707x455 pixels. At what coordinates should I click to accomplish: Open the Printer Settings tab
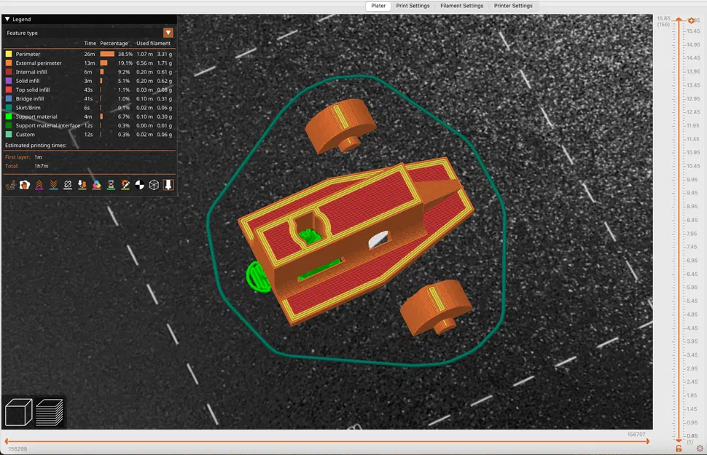click(513, 6)
